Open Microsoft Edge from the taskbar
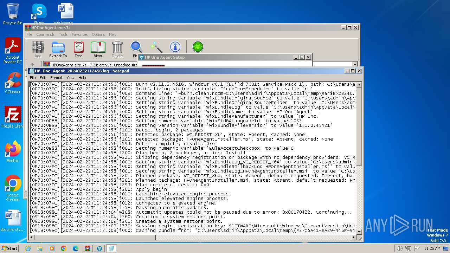The image size is (450, 253). pos(76,248)
